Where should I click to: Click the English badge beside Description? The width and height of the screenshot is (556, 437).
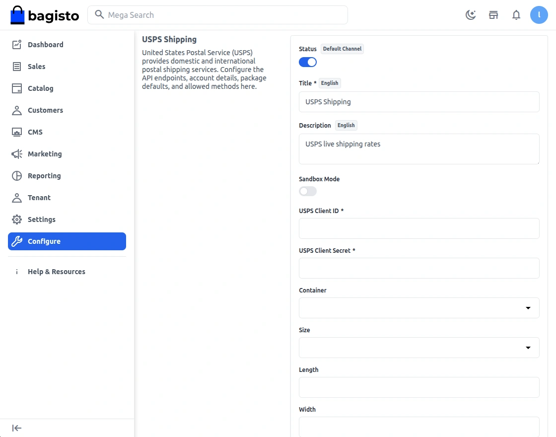pyautogui.click(x=346, y=125)
